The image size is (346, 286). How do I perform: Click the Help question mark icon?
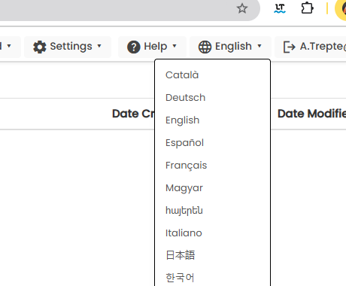tap(134, 47)
